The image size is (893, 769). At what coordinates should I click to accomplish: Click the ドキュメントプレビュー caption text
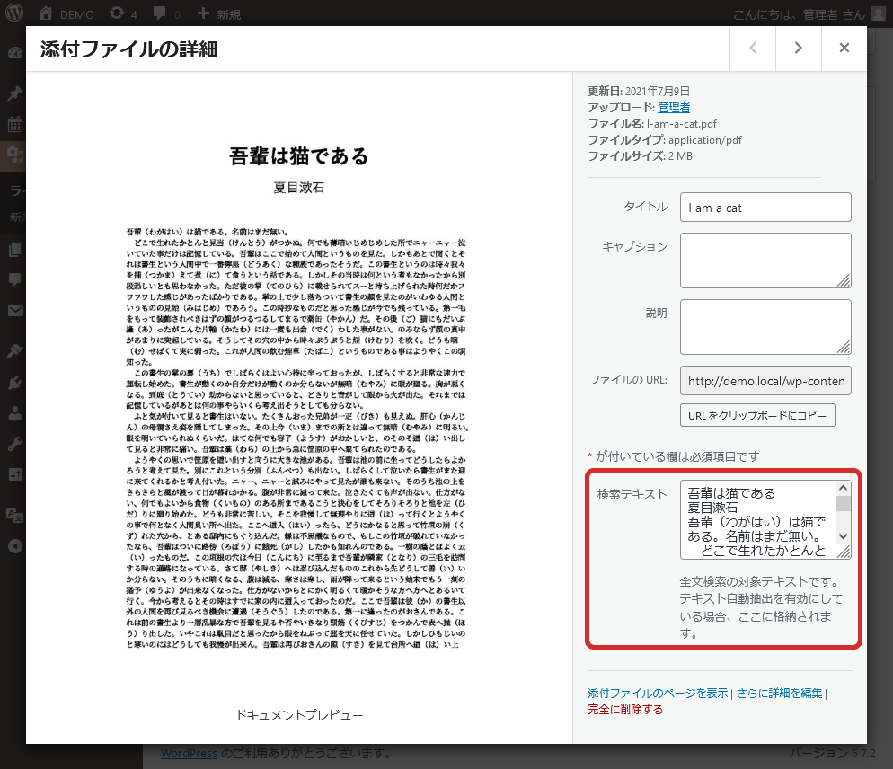(299, 715)
